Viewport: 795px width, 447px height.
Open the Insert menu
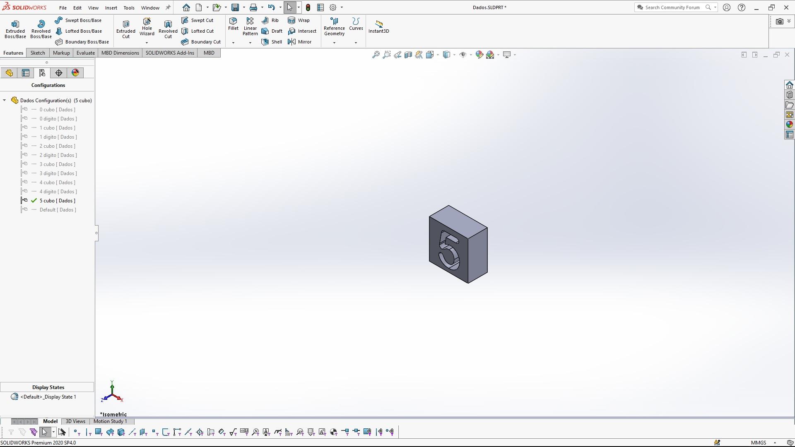pos(111,7)
